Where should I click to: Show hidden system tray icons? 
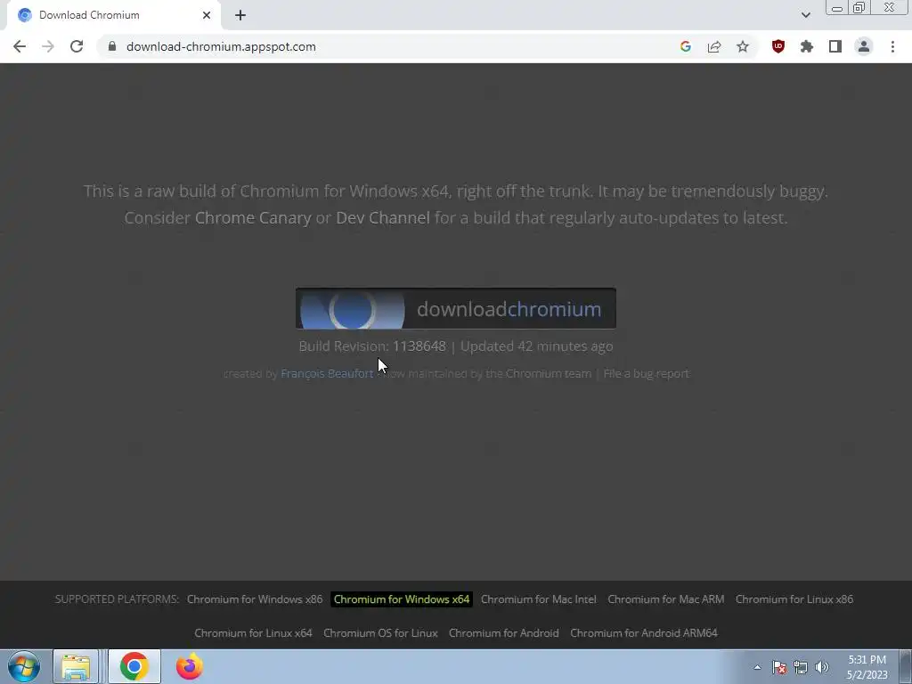click(757, 667)
